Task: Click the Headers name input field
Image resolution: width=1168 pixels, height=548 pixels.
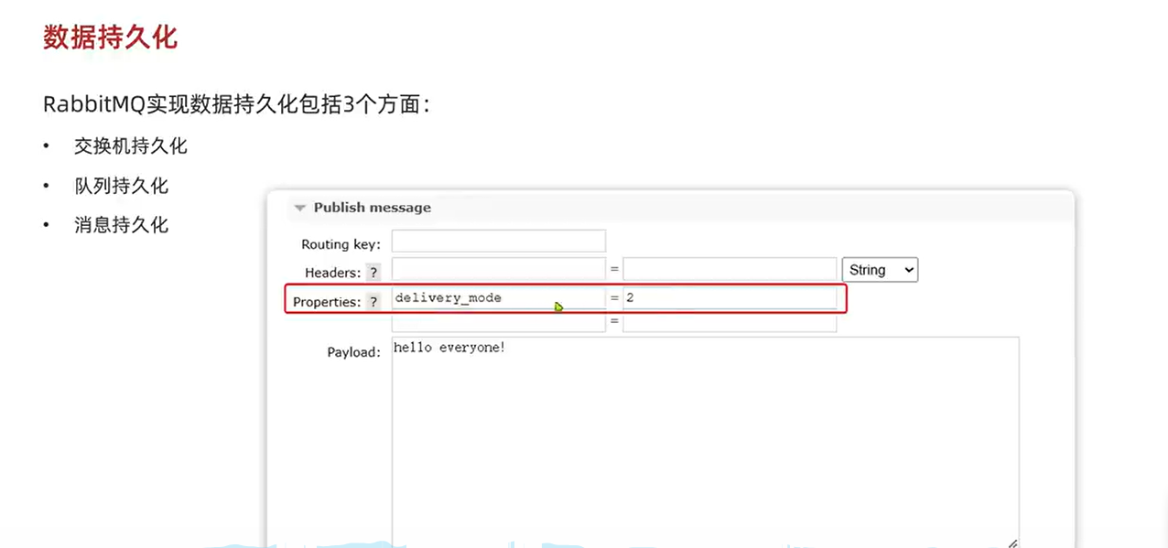Action: [x=499, y=269]
